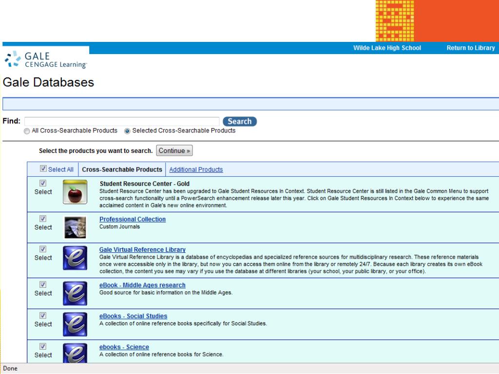
Task: Click the Continue » button
Action: (174, 151)
